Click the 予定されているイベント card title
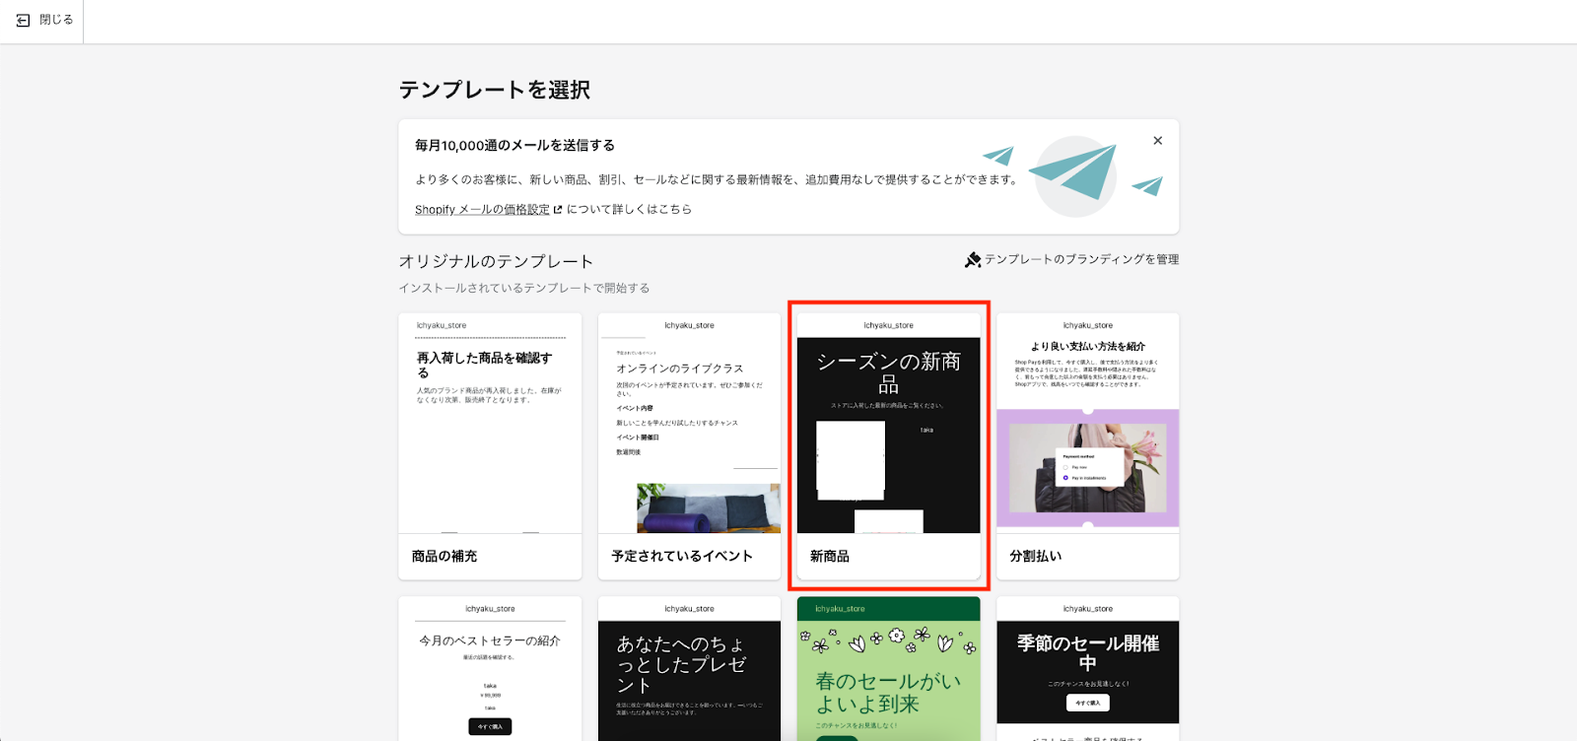 (682, 557)
